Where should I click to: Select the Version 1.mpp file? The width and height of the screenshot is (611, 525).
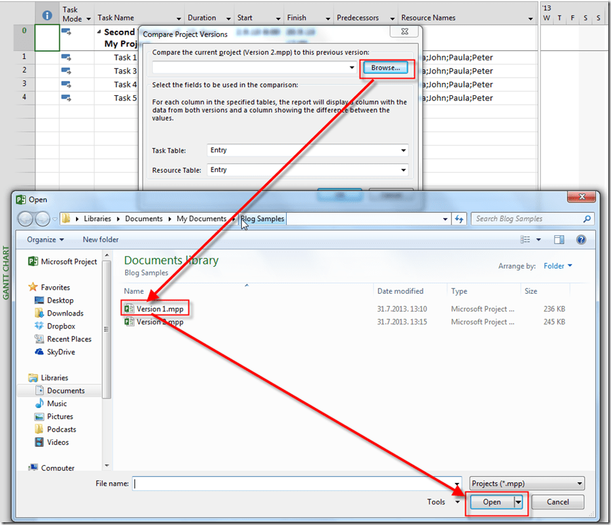coord(159,309)
